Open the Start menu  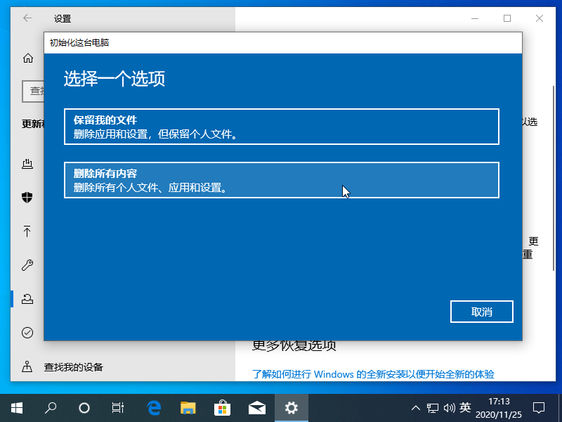point(16,407)
